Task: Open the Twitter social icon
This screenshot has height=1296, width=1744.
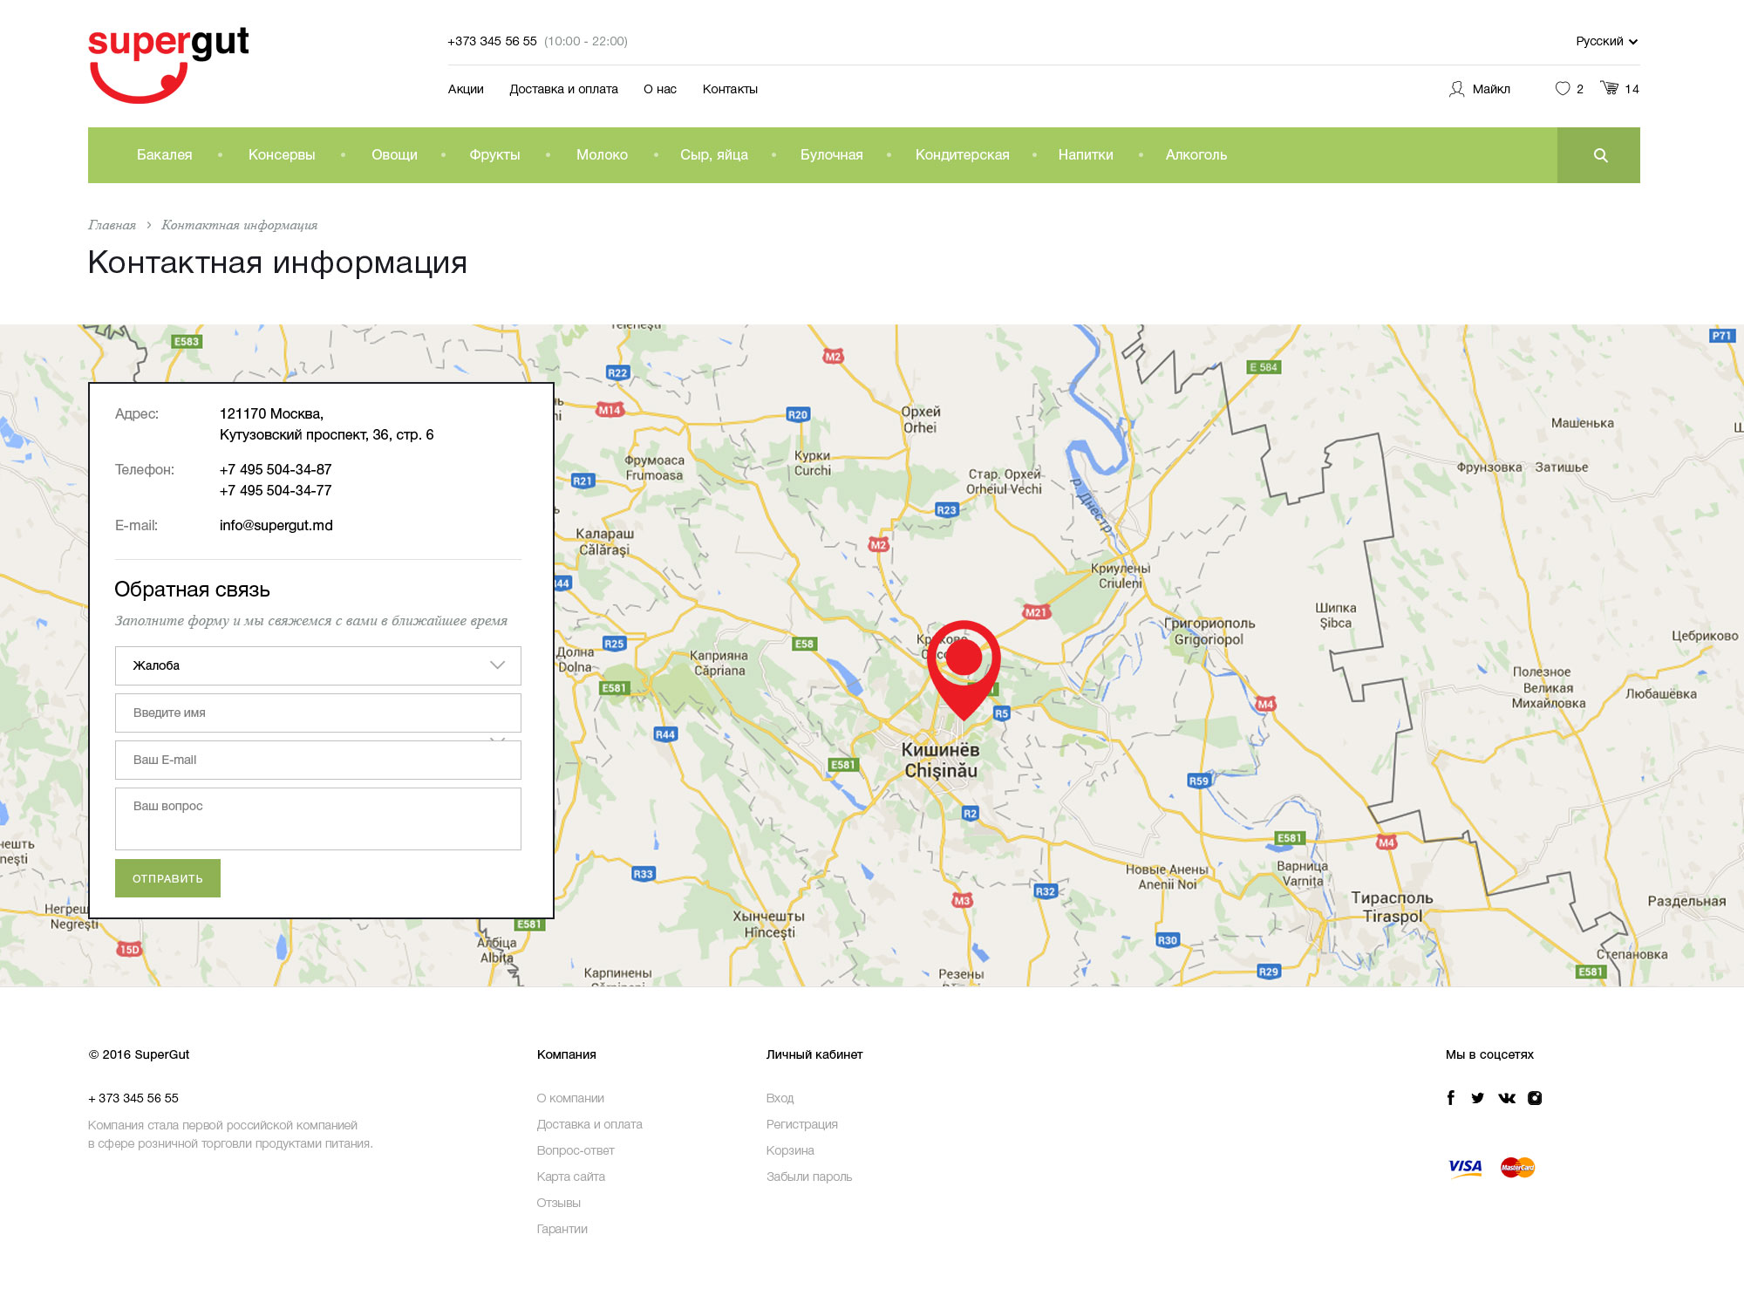Action: [x=1477, y=1098]
